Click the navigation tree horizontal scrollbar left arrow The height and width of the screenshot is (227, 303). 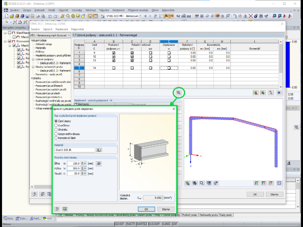[x=32, y=187]
